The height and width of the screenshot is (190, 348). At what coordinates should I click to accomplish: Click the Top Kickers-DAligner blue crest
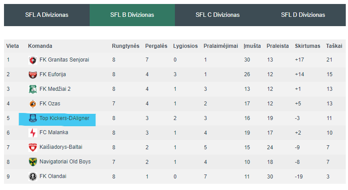(x=33, y=118)
